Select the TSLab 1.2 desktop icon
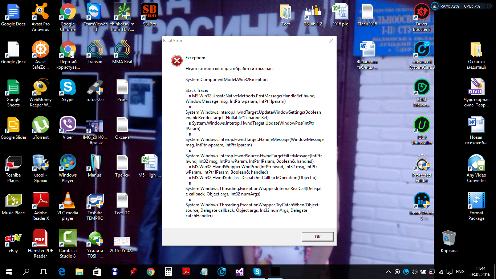The width and height of the screenshot is (496, 279). (x=313, y=15)
